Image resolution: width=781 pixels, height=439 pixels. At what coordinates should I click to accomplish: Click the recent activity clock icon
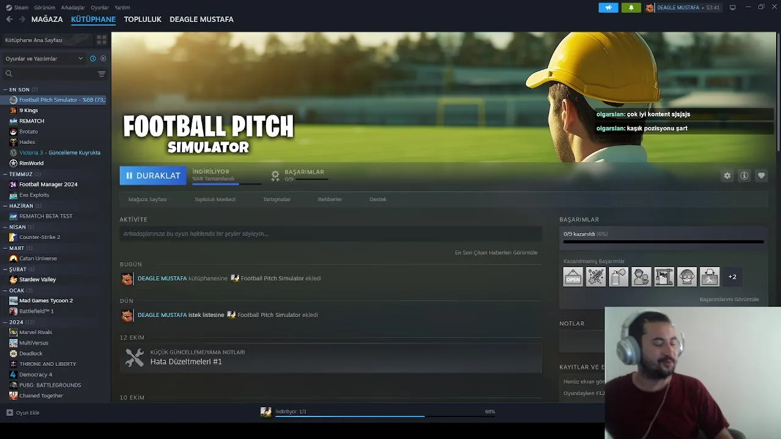[93, 59]
